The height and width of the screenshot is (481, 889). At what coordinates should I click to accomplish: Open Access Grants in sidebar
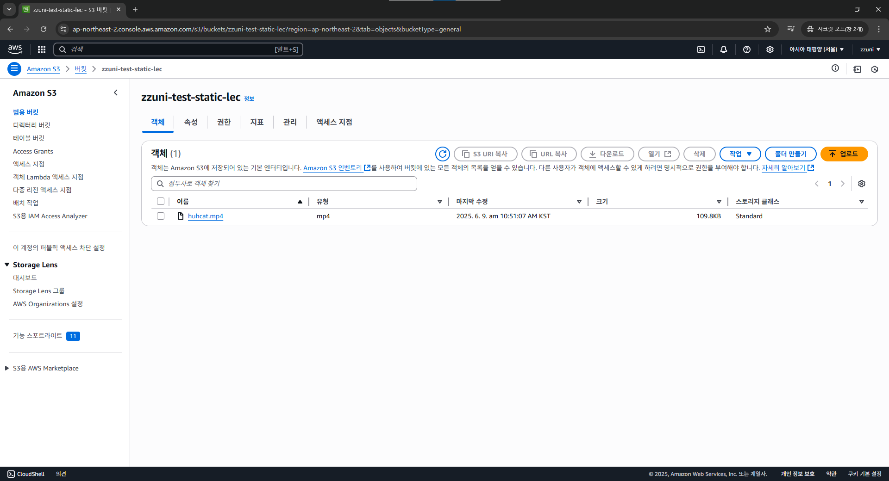pyautogui.click(x=33, y=151)
